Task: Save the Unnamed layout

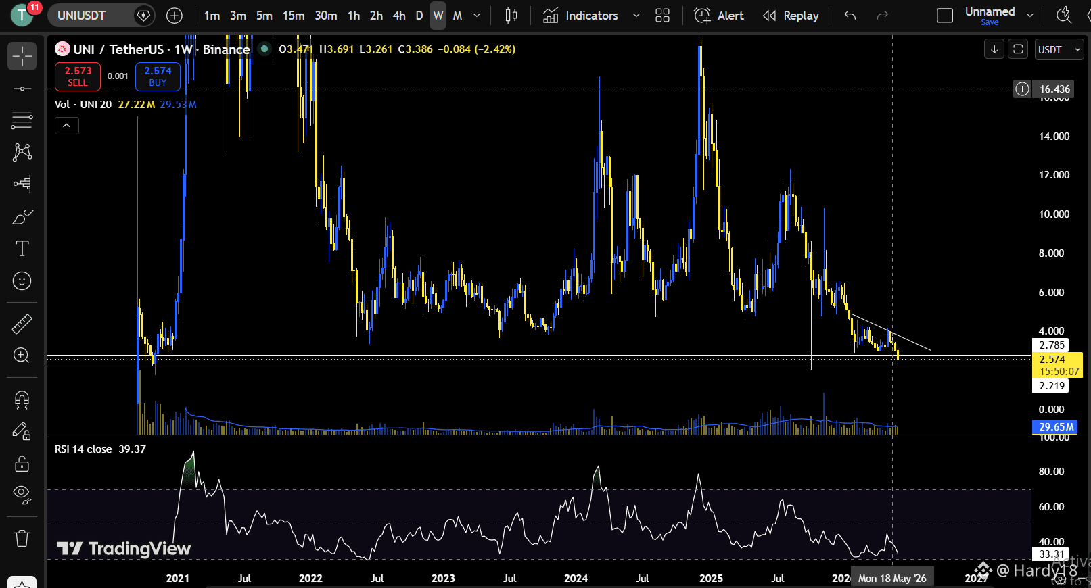Action: tap(990, 22)
